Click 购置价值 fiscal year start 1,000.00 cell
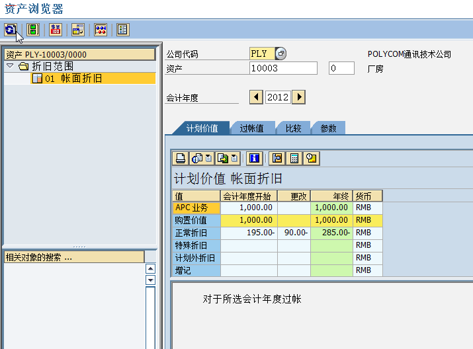Screen dimensions: 473x349 pyautogui.click(x=249, y=220)
